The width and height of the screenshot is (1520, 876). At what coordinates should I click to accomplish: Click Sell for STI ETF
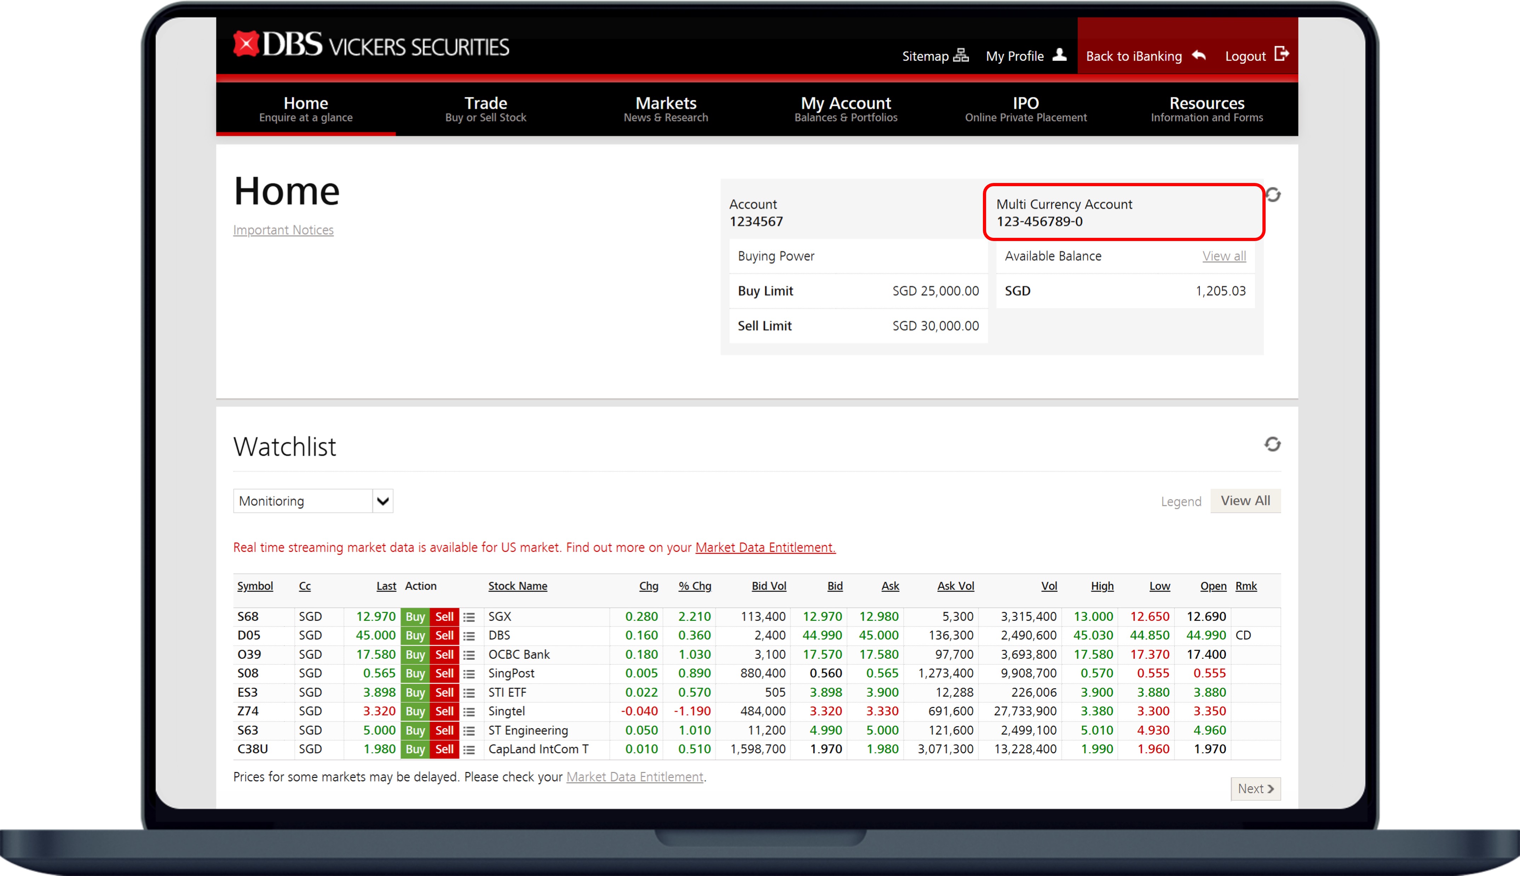(x=444, y=693)
